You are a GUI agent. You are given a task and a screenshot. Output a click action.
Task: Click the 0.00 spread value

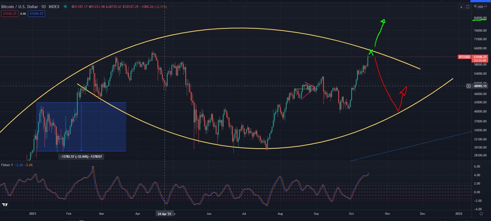tap(23, 14)
